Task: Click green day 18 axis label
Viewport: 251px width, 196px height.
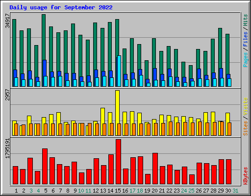Action: click(x=140, y=191)
